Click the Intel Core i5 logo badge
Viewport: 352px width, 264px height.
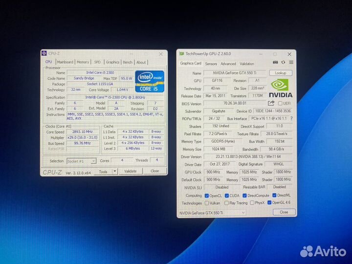150,82
